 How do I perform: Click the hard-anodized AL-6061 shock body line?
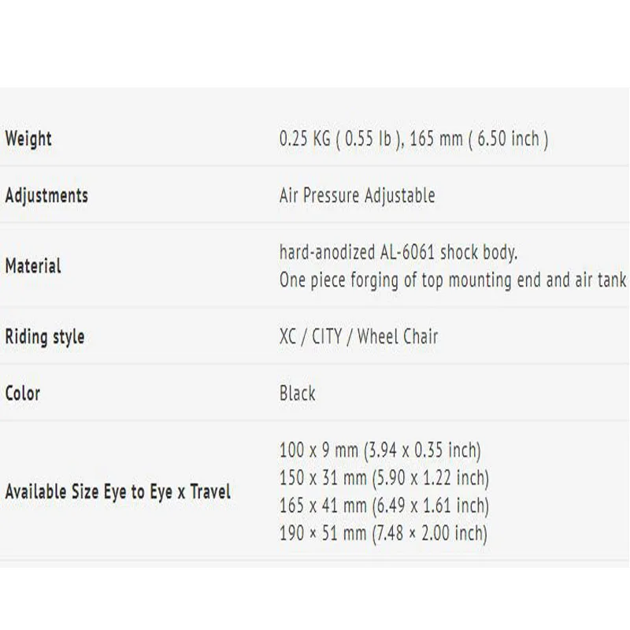[x=398, y=253]
